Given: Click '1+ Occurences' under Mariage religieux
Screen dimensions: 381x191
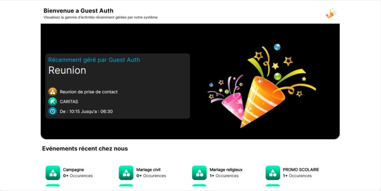Looking at the screenshot, I should click(224, 176).
